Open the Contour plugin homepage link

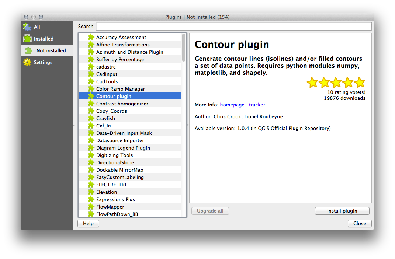click(x=232, y=105)
